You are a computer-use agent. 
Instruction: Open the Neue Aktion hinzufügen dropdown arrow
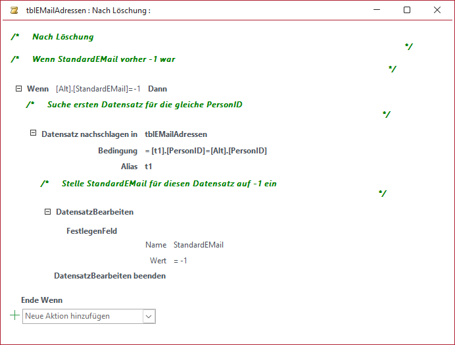tap(149, 317)
